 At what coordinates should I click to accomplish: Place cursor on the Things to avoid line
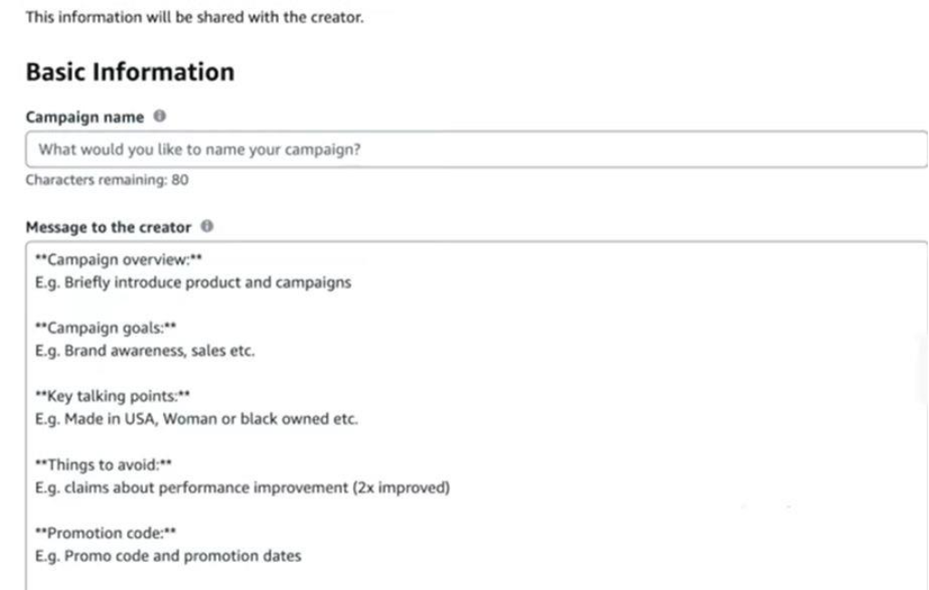pyautogui.click(x=103, y=464)
